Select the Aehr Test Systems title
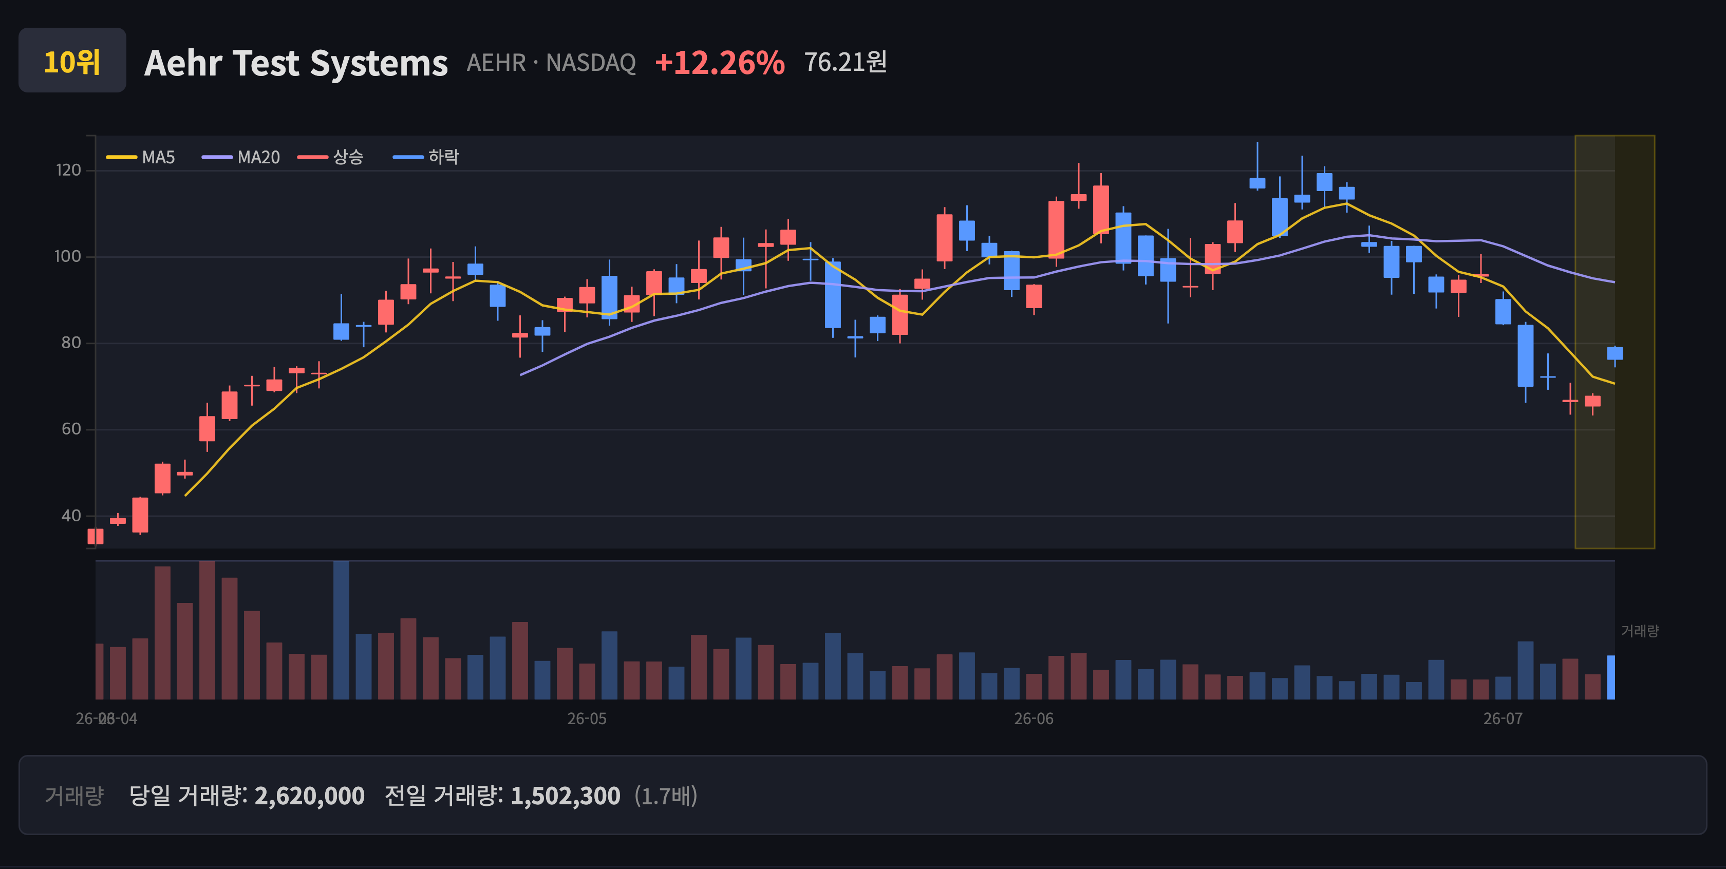 pos(296,63)
